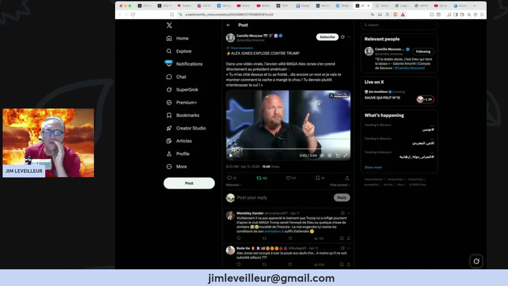This screenshot has width=508, height=286.
Task: Share the main post via share icon
Action: point(347,178)
